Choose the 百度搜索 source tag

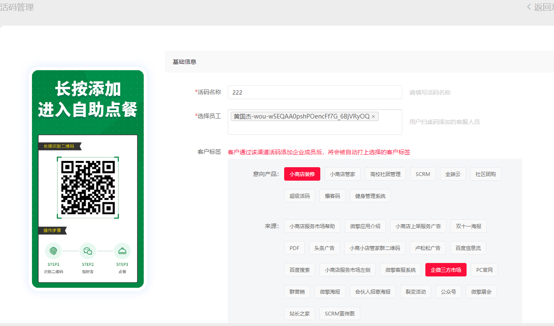[299, 270]
